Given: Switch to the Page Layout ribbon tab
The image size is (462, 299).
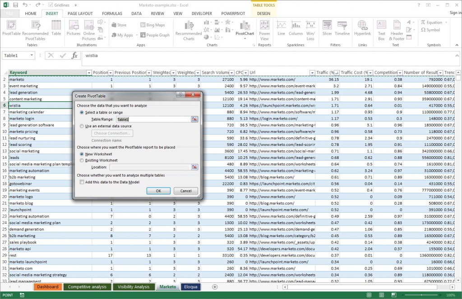Looking at the screenshot, I should point(80,14).
